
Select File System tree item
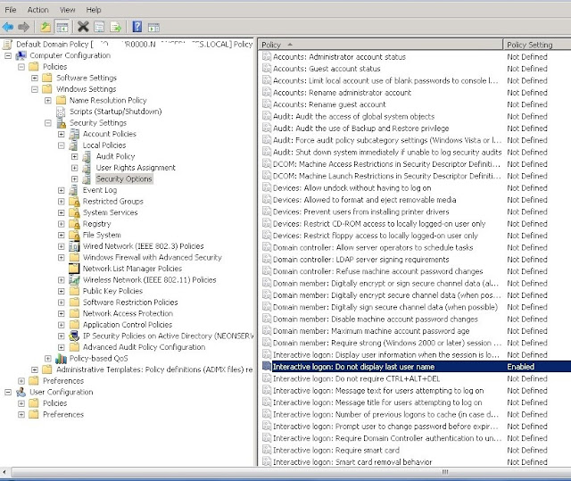[102, 236]
